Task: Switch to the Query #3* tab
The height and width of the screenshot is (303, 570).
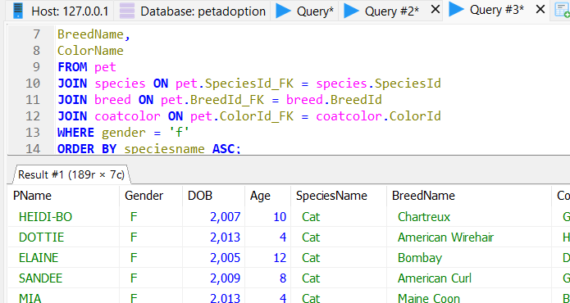Action: [496, 10]
